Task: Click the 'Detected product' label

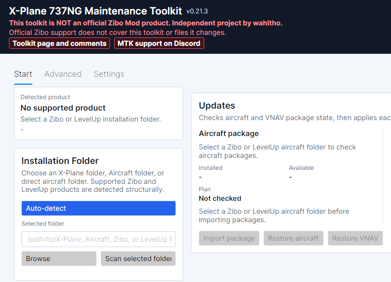Action: coord(45,97)
